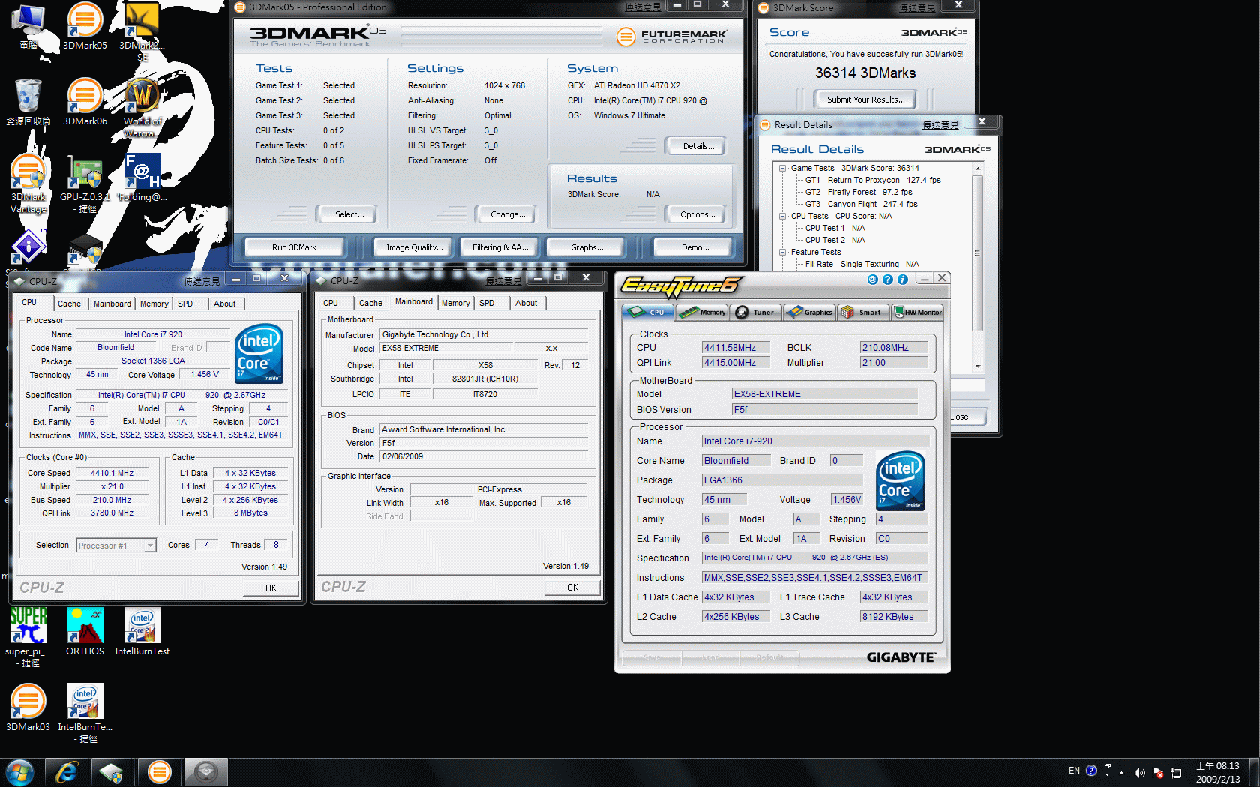Open super_pi desktop shortcut

tap(28, 637)
